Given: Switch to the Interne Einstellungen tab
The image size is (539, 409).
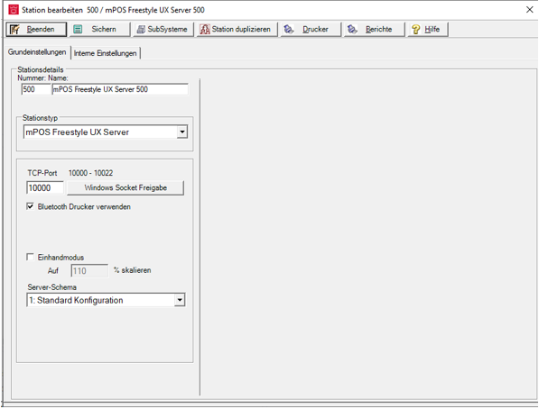Looking at the screenshot, I should point(106,53).
